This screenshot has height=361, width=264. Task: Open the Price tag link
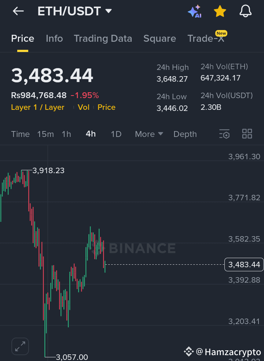click(106, 107)
